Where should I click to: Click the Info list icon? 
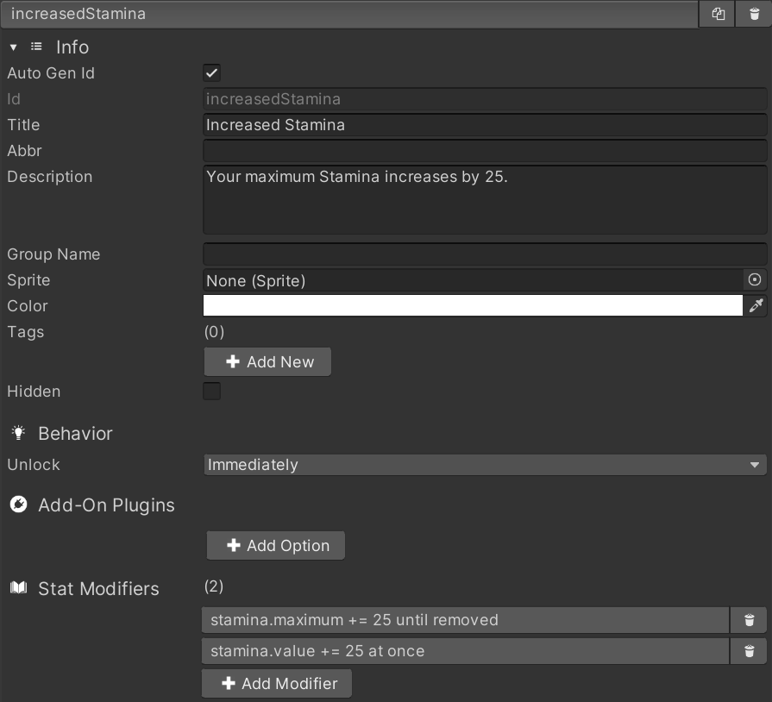(36, 47)
